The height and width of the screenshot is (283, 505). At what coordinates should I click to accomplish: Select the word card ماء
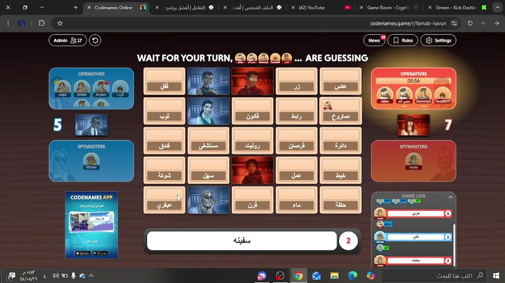[297, 200]
